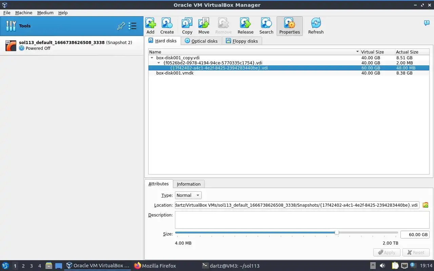Click the network icon in system tray
The width and height of the screenshot is (434, 271).
pyautogui.click(x=405, y=266)
